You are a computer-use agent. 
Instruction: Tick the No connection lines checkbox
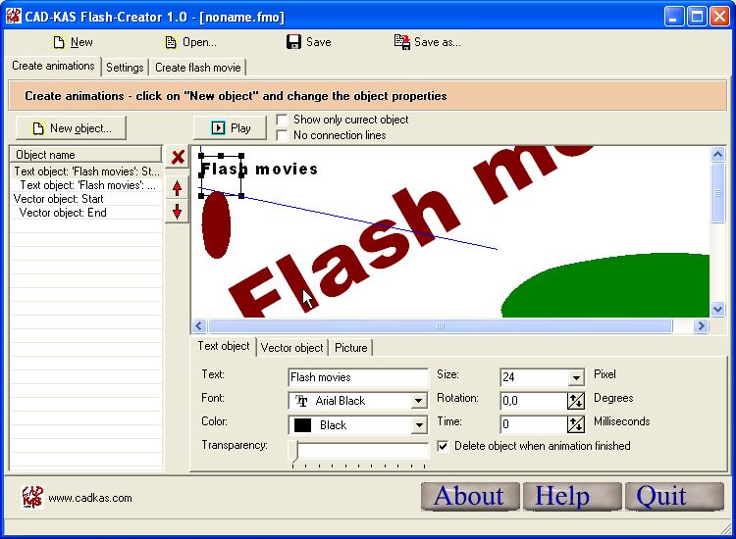click(282, 135)
